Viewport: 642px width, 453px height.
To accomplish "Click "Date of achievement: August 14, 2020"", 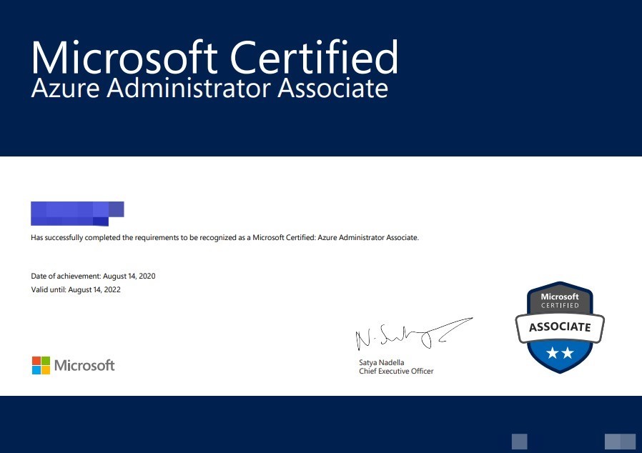I will coord(93,276).
